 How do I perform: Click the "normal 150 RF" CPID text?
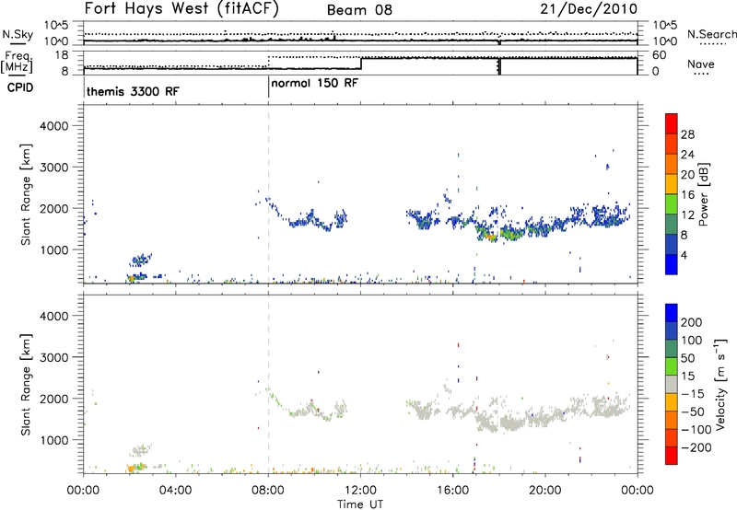pos(314,83)
